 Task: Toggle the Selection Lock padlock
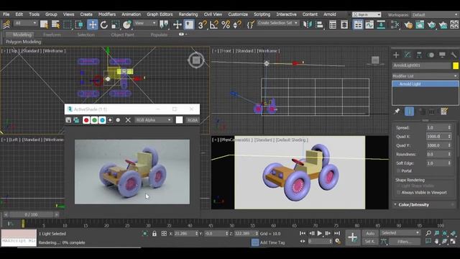point(155,234)
